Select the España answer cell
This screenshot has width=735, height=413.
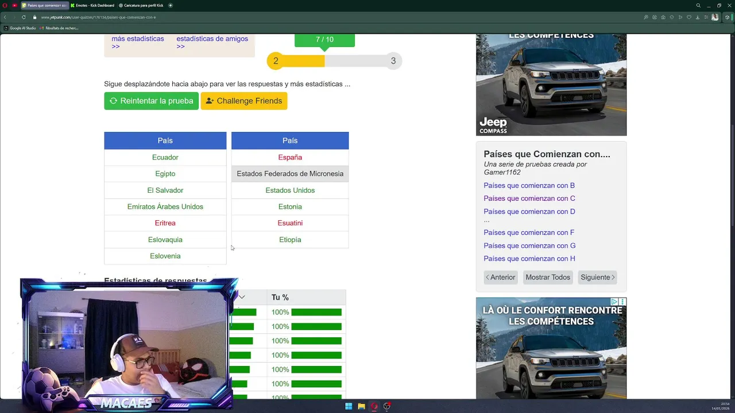tap(290, 157)
